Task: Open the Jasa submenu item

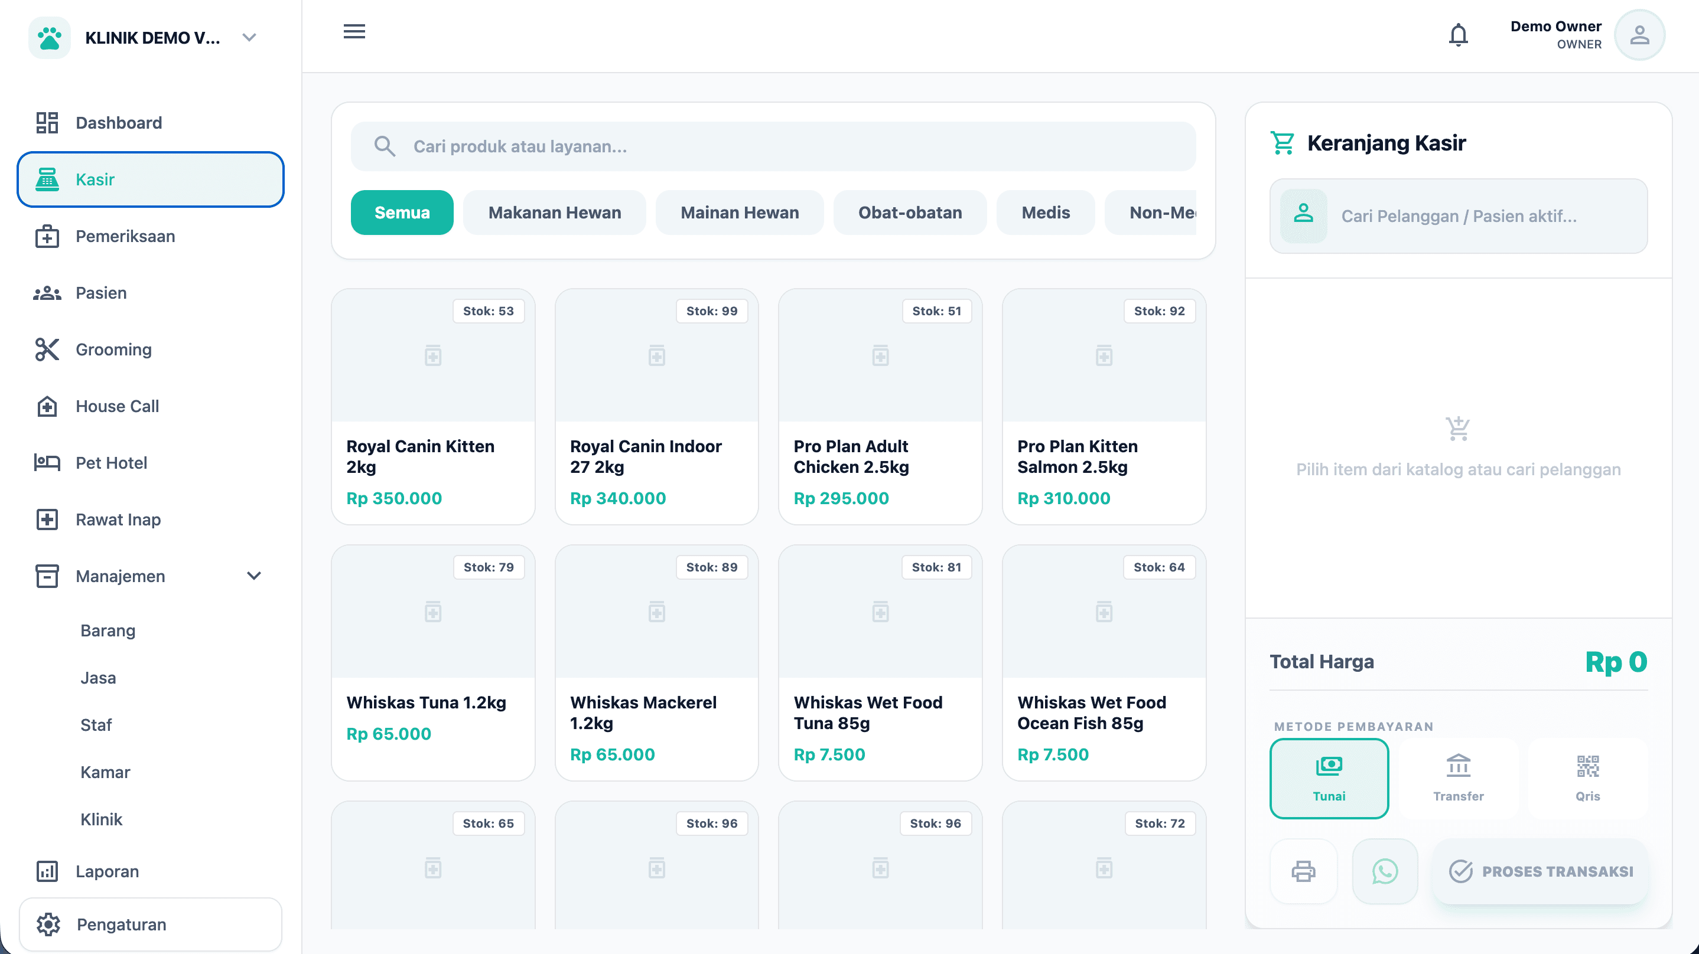Action: point(98,678)
